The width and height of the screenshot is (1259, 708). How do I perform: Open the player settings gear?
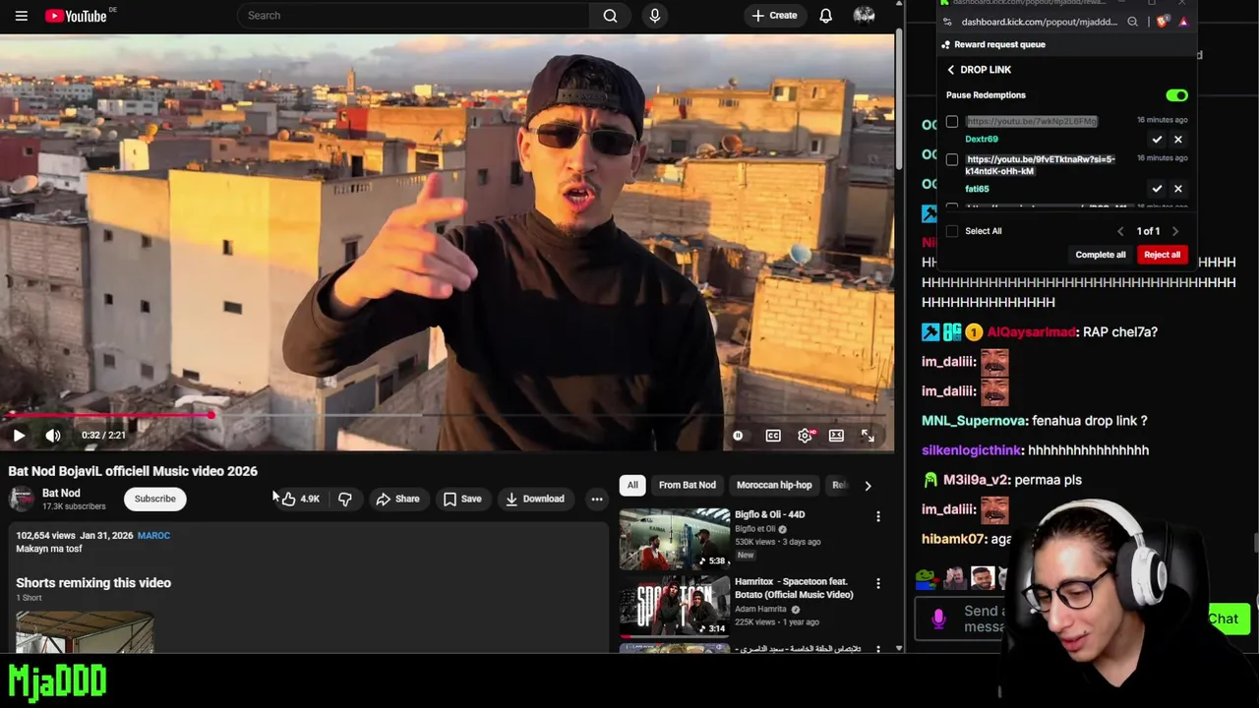tap(806, 436)
